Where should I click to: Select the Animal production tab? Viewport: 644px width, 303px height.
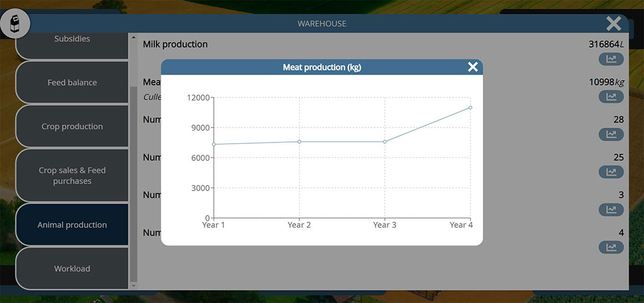(x=72, y=225)
